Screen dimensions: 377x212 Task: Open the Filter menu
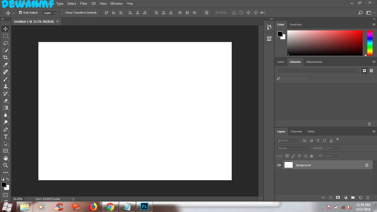tap(84, 4)
